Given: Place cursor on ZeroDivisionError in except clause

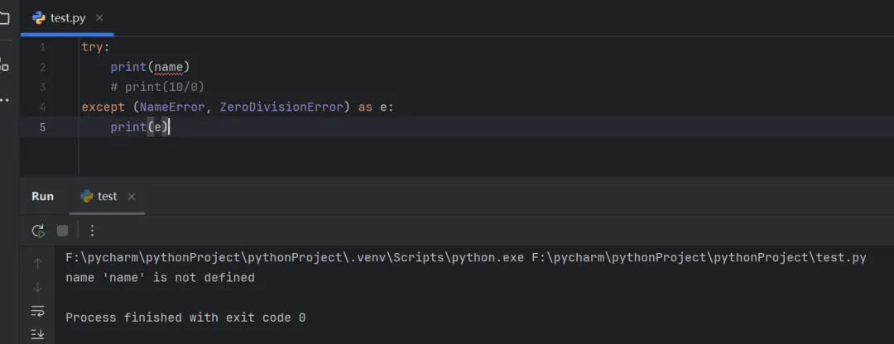Looking at the screenshot, I should tap(281, 107).
